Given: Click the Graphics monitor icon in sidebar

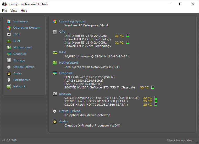Looking at the screenshot, I should click(9, 54).
